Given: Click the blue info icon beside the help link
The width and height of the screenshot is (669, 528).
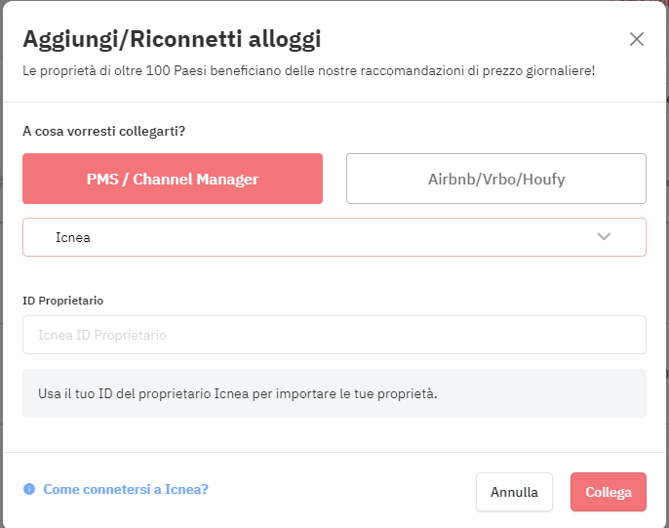Looking at the screenshot, I should pos(29,489).
